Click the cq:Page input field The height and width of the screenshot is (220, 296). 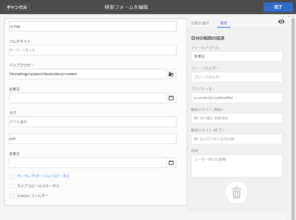pyautogui.click(x=93, y=26)
